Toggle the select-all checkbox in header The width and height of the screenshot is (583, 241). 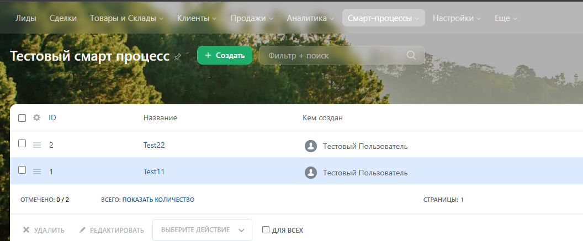click(22, 118)
